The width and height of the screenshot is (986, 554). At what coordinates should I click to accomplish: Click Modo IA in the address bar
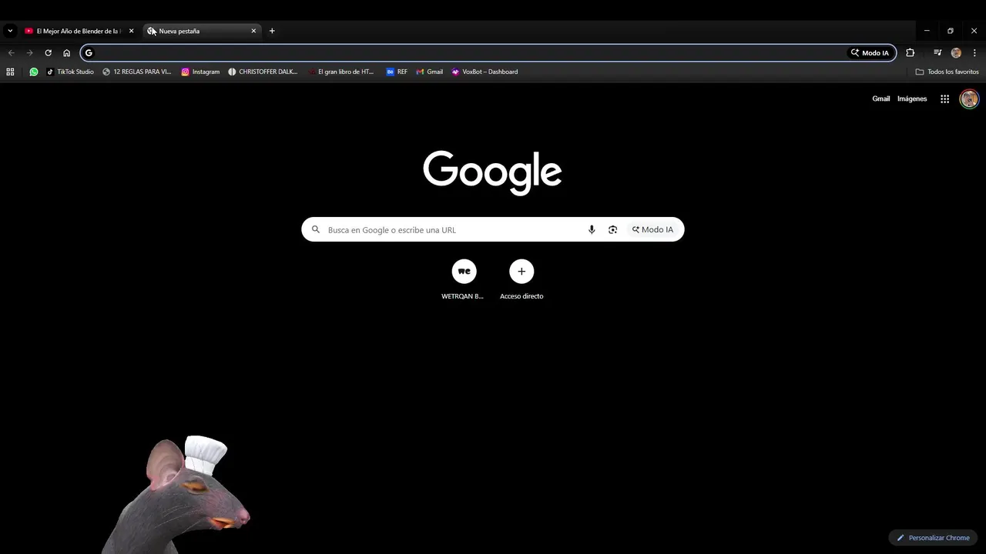[x=870, y=53]
